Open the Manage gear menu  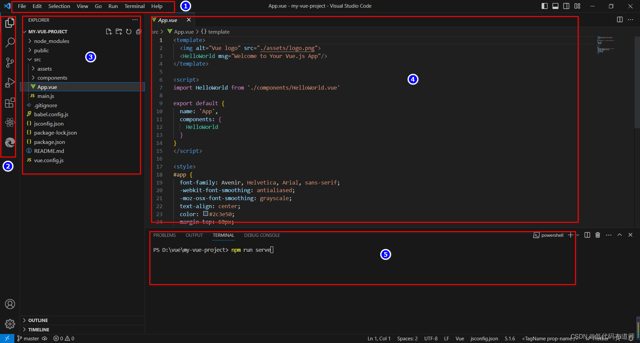click(10, 324)
